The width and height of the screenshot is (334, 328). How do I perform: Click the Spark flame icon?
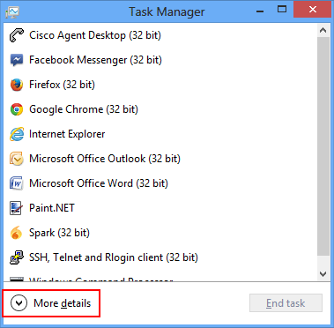[17, 233]
